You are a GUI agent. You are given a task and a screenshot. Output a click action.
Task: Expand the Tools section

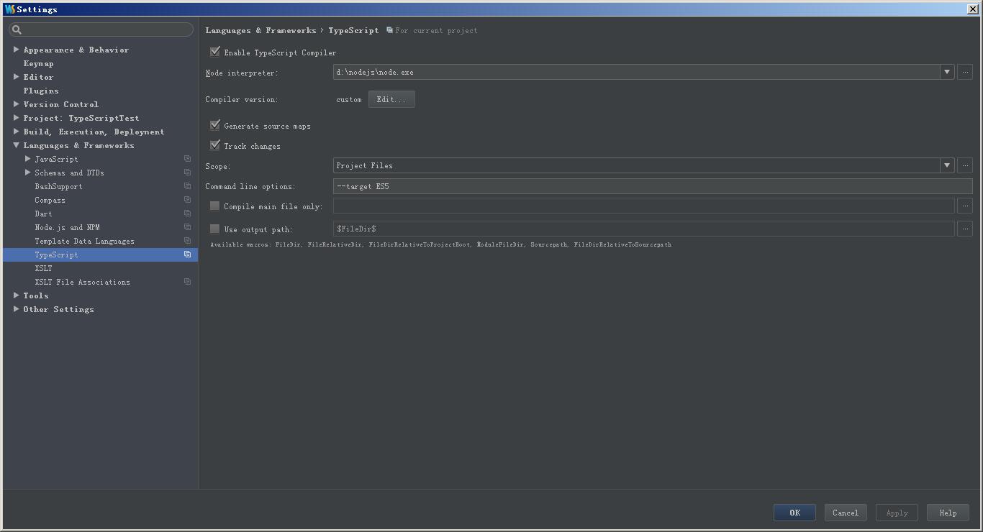(x=16, y=295)
